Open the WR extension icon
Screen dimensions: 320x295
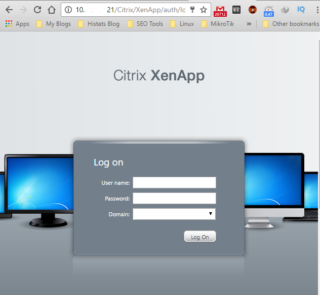click(x=236, y=10)
